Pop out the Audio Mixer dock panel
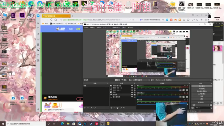 click(x=189, y=83)
